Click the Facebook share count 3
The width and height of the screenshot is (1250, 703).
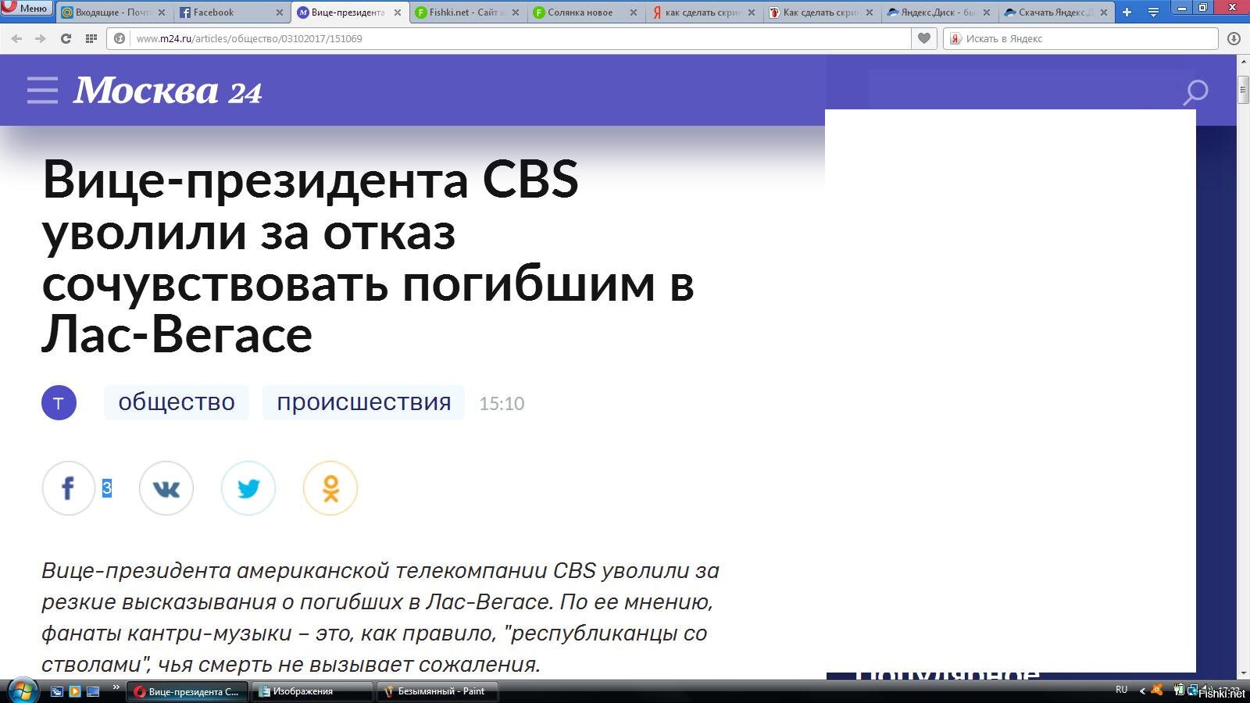107,488
